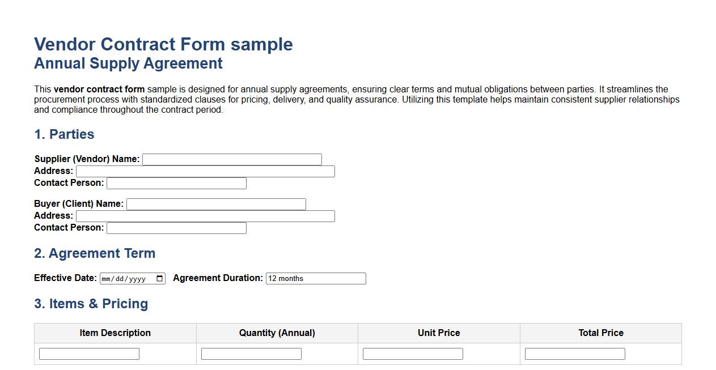Click the buyer Address input box
This screenshot has height=370, width=716.
(204, 216)
